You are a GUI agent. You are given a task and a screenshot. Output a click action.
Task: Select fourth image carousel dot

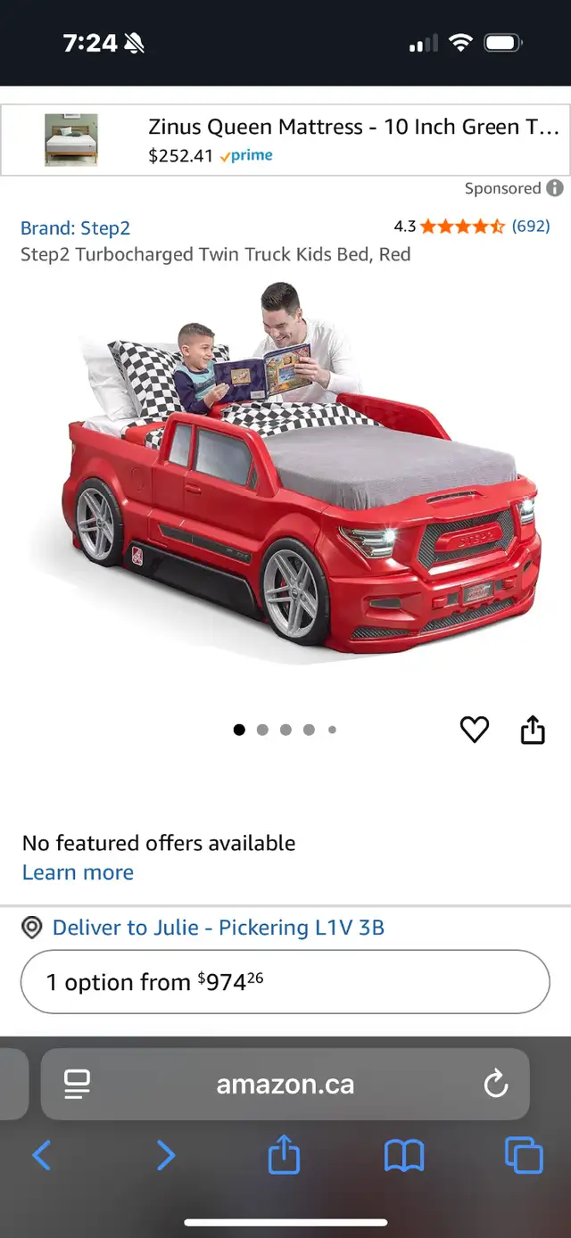pos(309,730)
